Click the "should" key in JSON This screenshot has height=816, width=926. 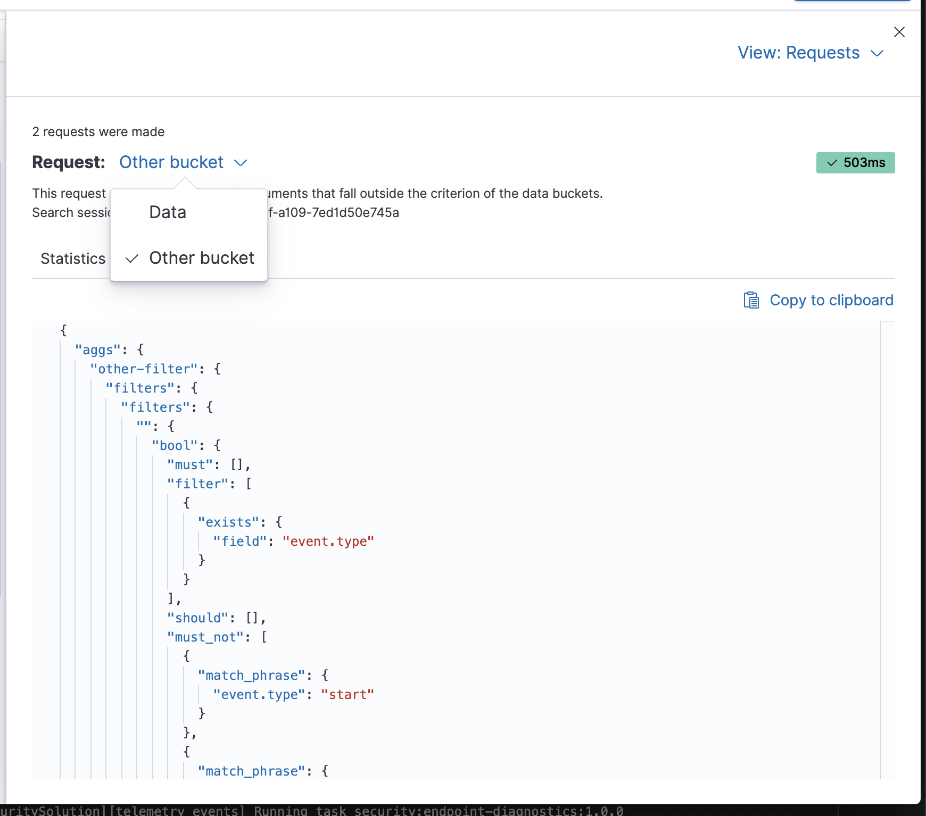pyautogui.click(x=198, y=618)
